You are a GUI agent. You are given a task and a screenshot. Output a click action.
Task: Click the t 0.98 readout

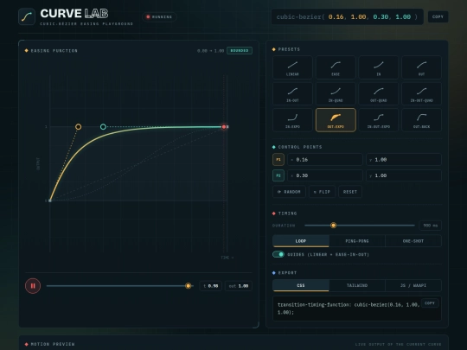[x=210, y=286]
